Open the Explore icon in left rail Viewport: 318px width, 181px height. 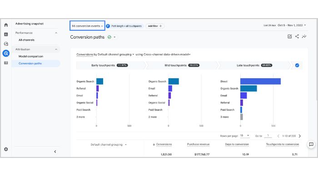pos(6,44)
